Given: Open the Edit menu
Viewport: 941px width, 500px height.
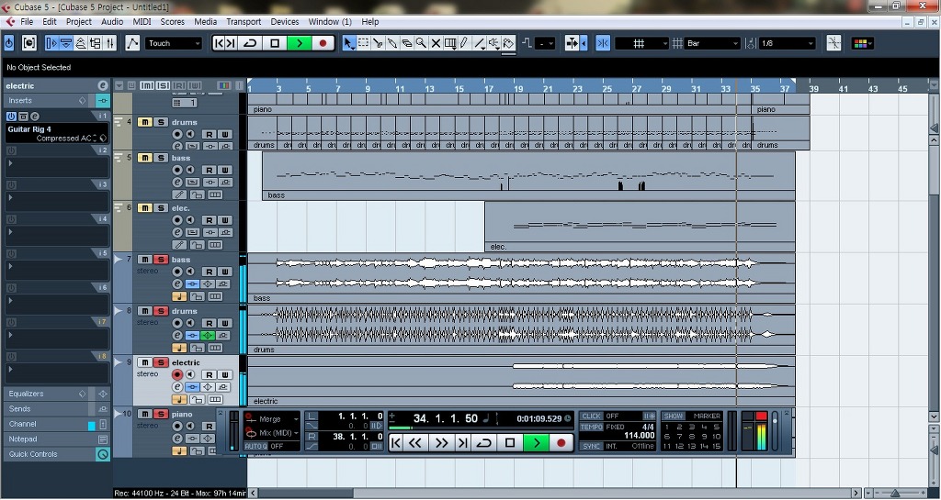Looking at the screenshot, I should (x=50, y=21).
